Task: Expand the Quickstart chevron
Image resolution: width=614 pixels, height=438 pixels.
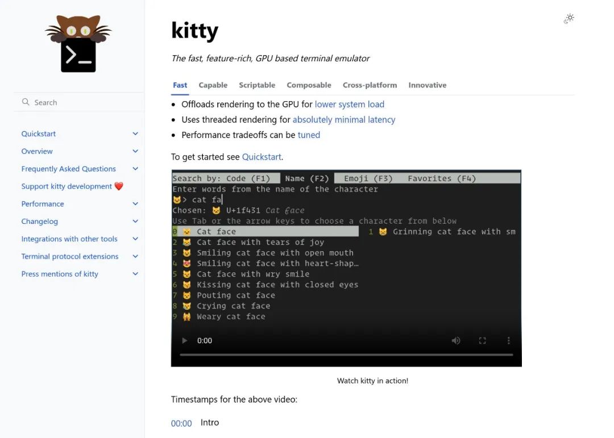Action: coord(135,134)
